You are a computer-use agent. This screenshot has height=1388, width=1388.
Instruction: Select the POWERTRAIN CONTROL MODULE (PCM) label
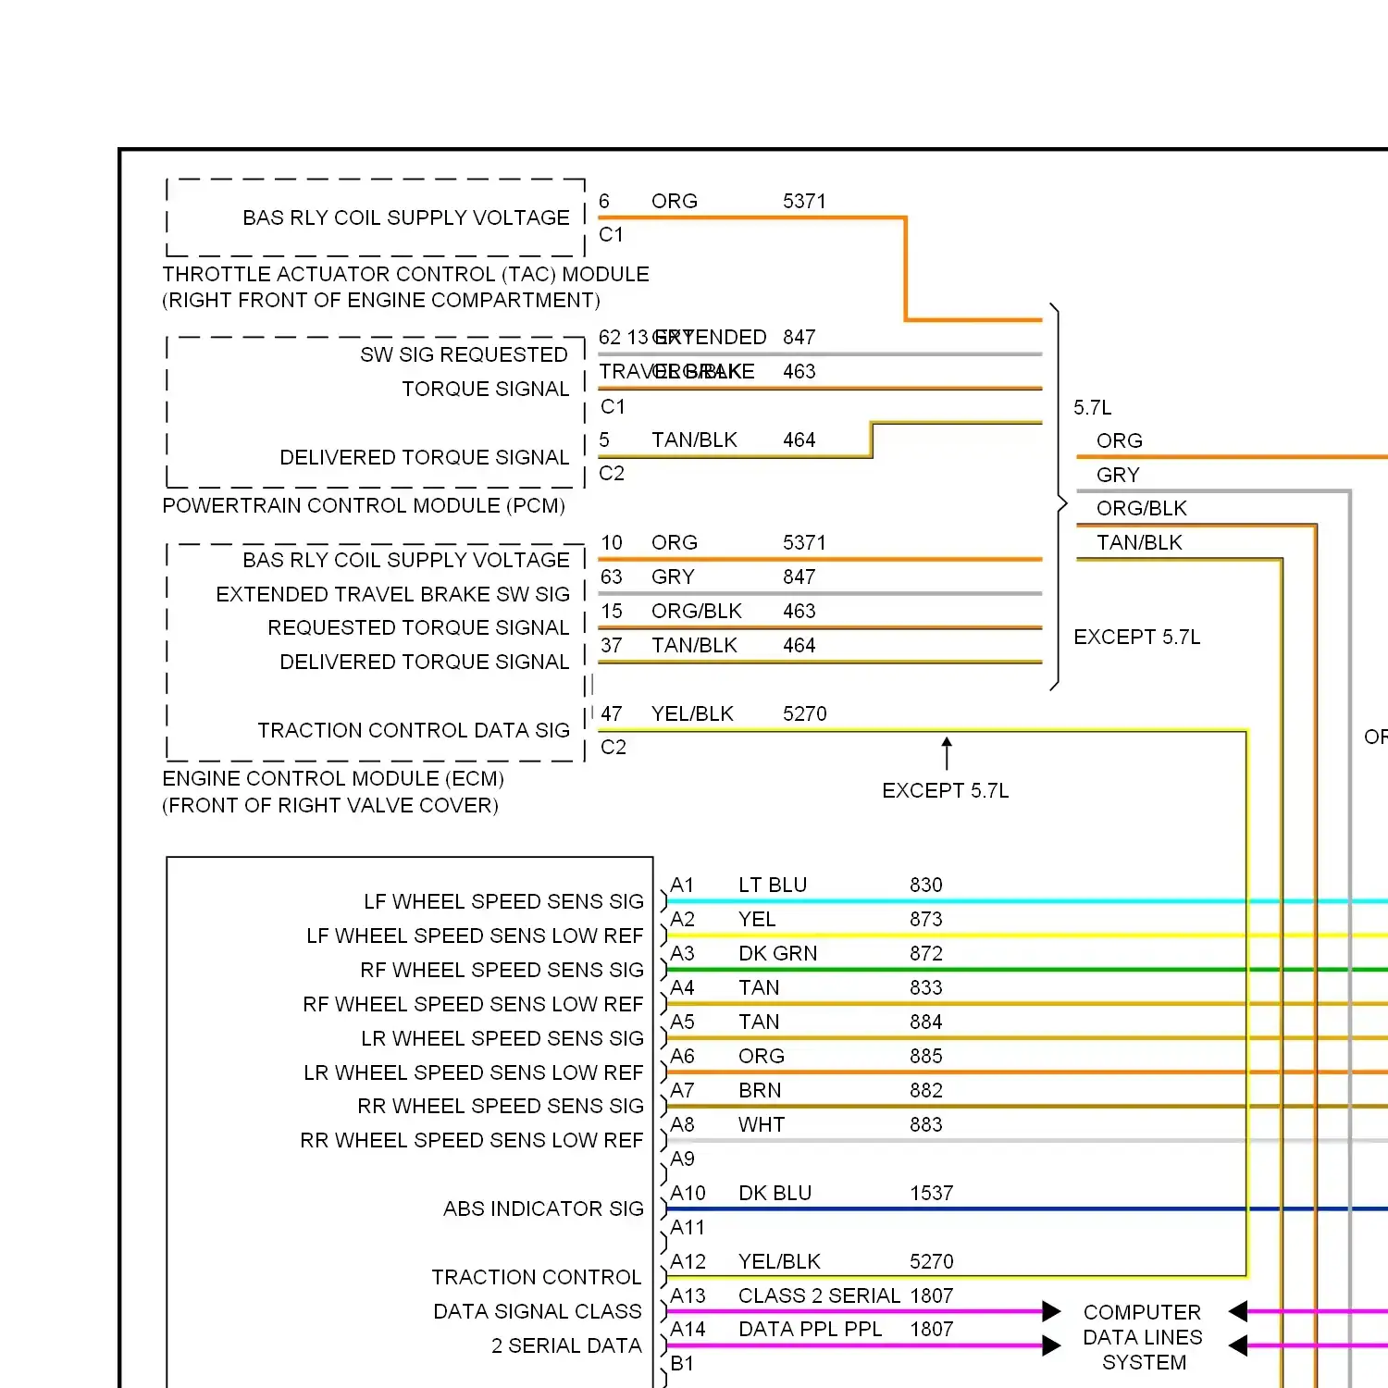(364, 505)
